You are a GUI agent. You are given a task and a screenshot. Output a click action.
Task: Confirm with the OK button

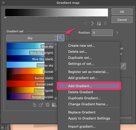[x=122, y=12]
